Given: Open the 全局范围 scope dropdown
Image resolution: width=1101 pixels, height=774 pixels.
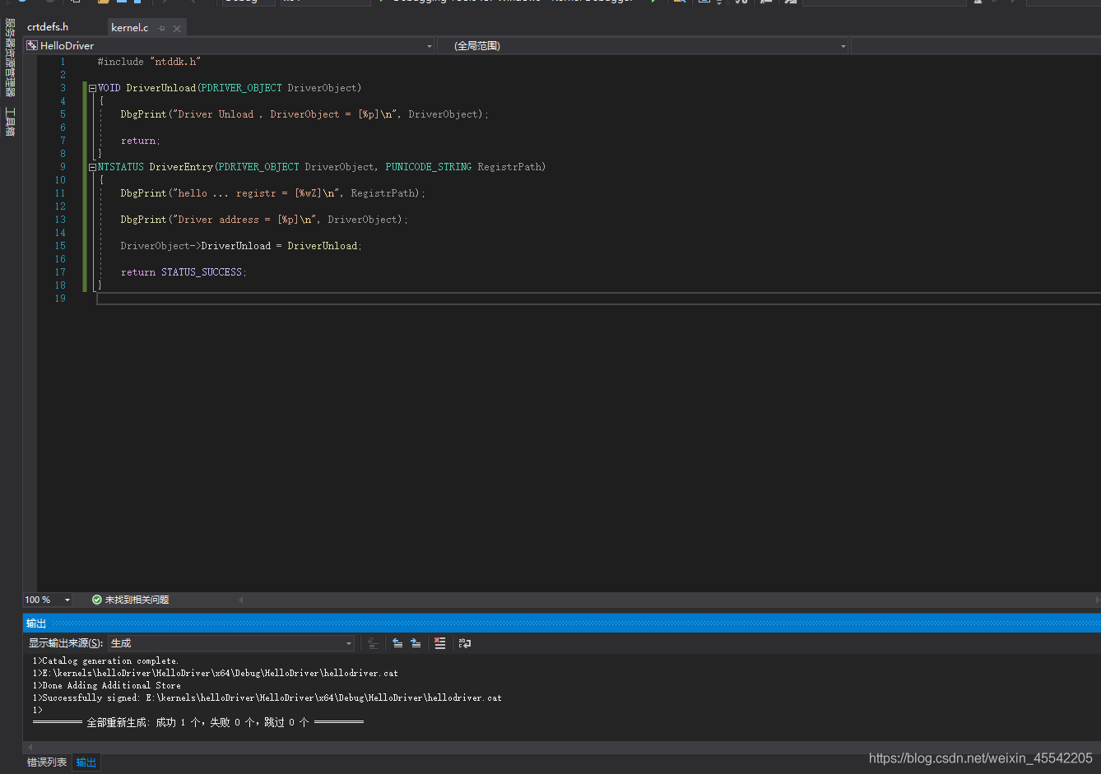Looking at the screenshot, I should [843, 46].
